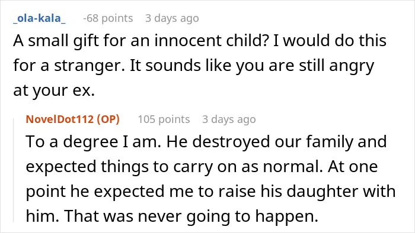Viewport: 415px width, 233px height.
Task: Open the NovelDot112 user profile
Action: (x=60, y=119)
